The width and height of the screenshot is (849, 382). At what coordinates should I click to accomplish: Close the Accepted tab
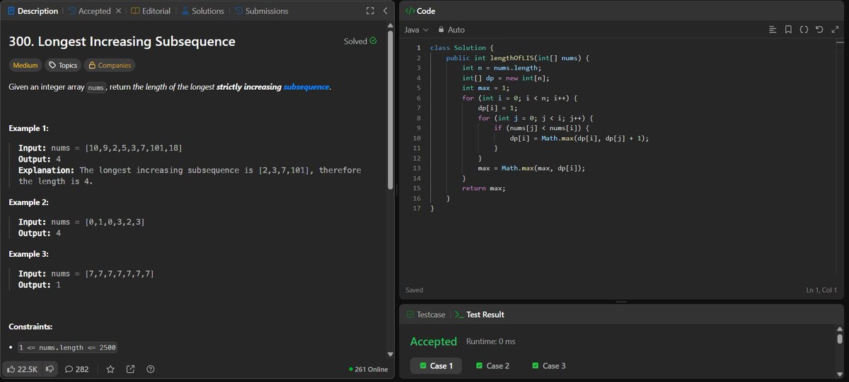click(118, 11)
